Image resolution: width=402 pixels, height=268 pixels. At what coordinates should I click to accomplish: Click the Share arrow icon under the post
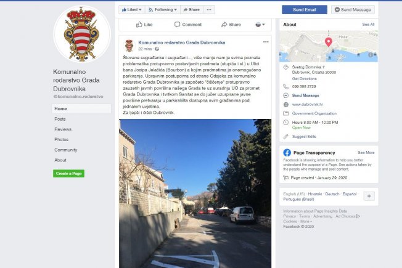(x=224, y=25)
